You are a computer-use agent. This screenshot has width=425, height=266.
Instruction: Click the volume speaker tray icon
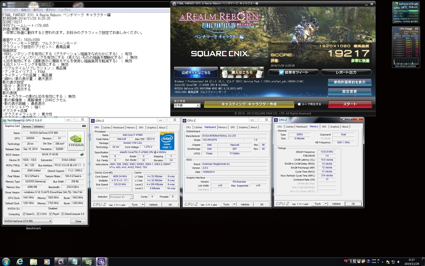click(x=399, y=262)
